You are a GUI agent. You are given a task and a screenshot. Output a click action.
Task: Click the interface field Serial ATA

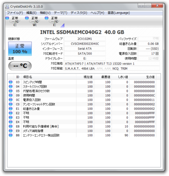84,48
